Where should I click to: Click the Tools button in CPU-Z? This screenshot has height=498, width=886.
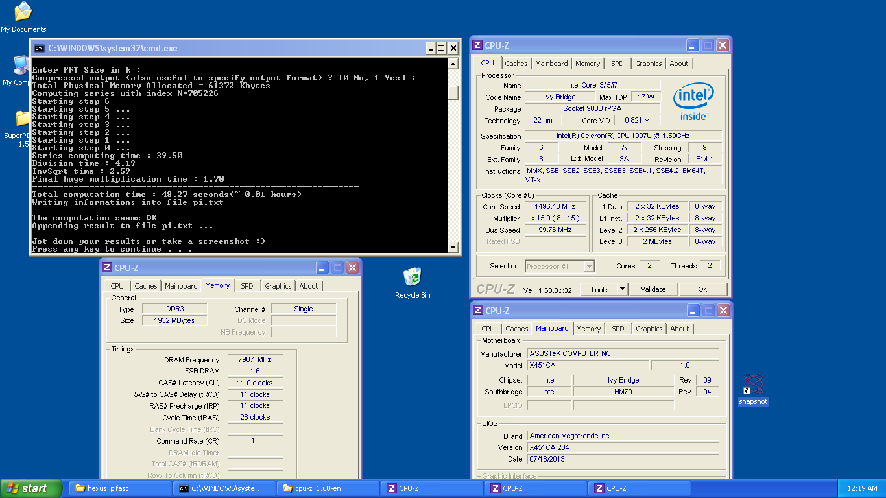click(x=598, y=289)
